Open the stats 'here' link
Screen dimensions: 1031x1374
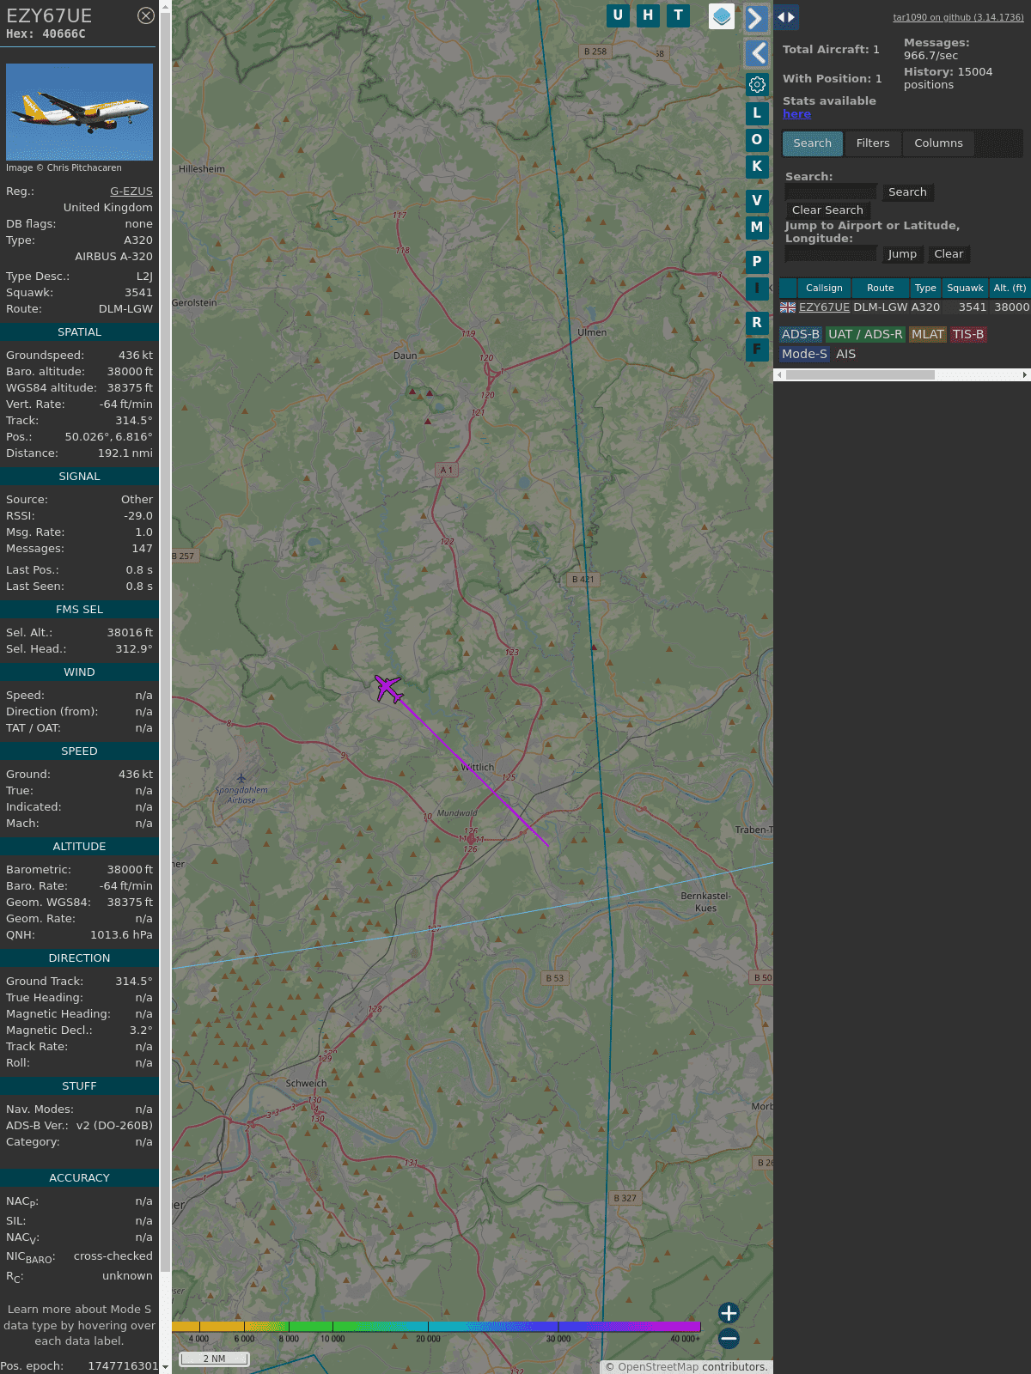tap(796, 114)
